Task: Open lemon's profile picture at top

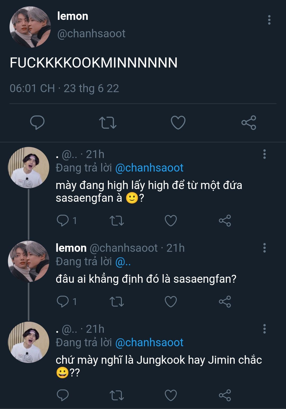Action: (x=30, y=27)
